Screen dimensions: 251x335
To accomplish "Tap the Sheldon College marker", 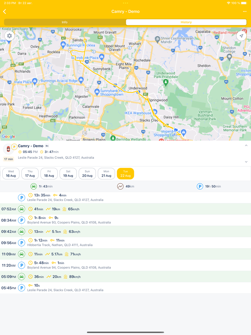I will coord(229,57).
